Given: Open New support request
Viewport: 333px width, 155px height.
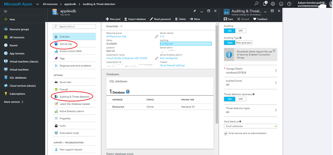Looking at the screenshot, I should (74, 149).
